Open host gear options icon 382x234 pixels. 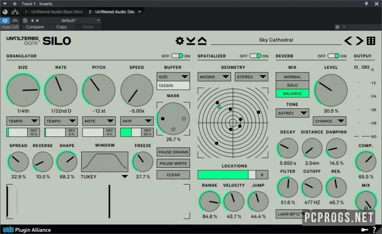pos(338,27)
